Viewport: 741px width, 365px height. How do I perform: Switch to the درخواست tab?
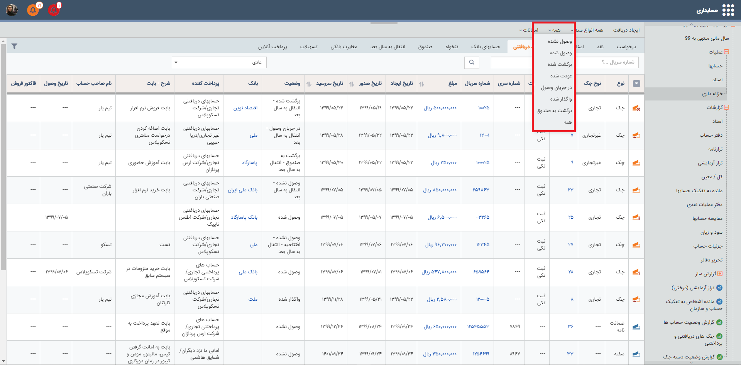click(626, 47)
